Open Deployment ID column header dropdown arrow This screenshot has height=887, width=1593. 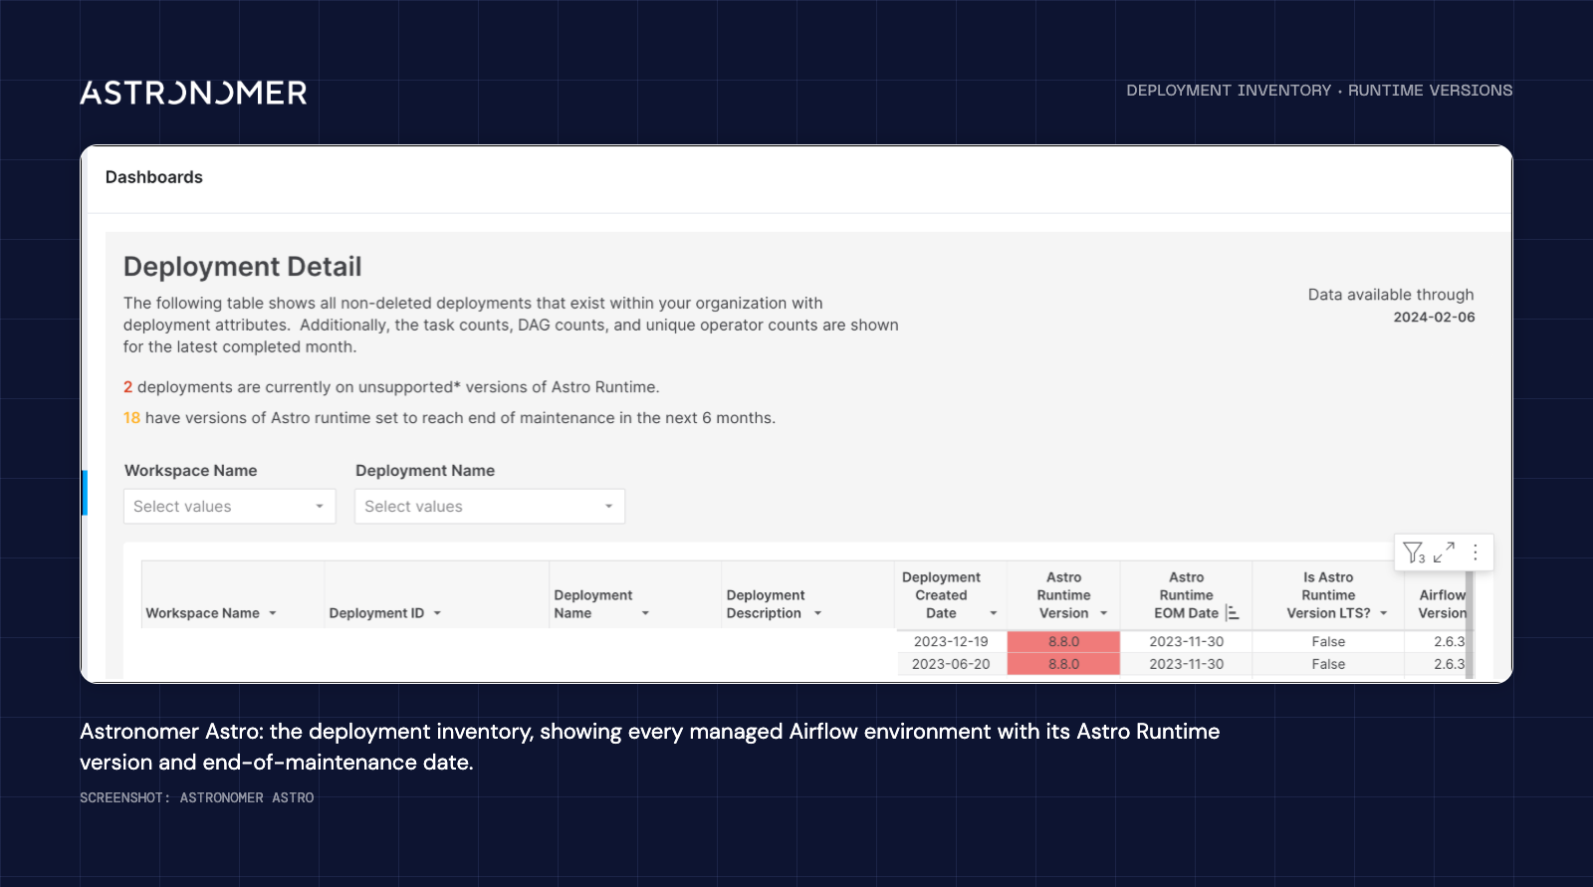(437, 613)
